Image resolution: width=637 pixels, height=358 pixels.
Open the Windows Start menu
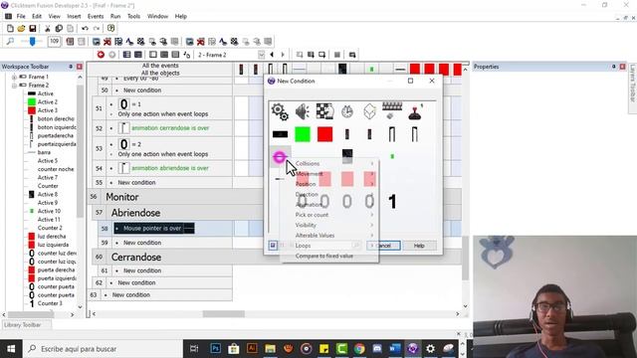point(11,349)
